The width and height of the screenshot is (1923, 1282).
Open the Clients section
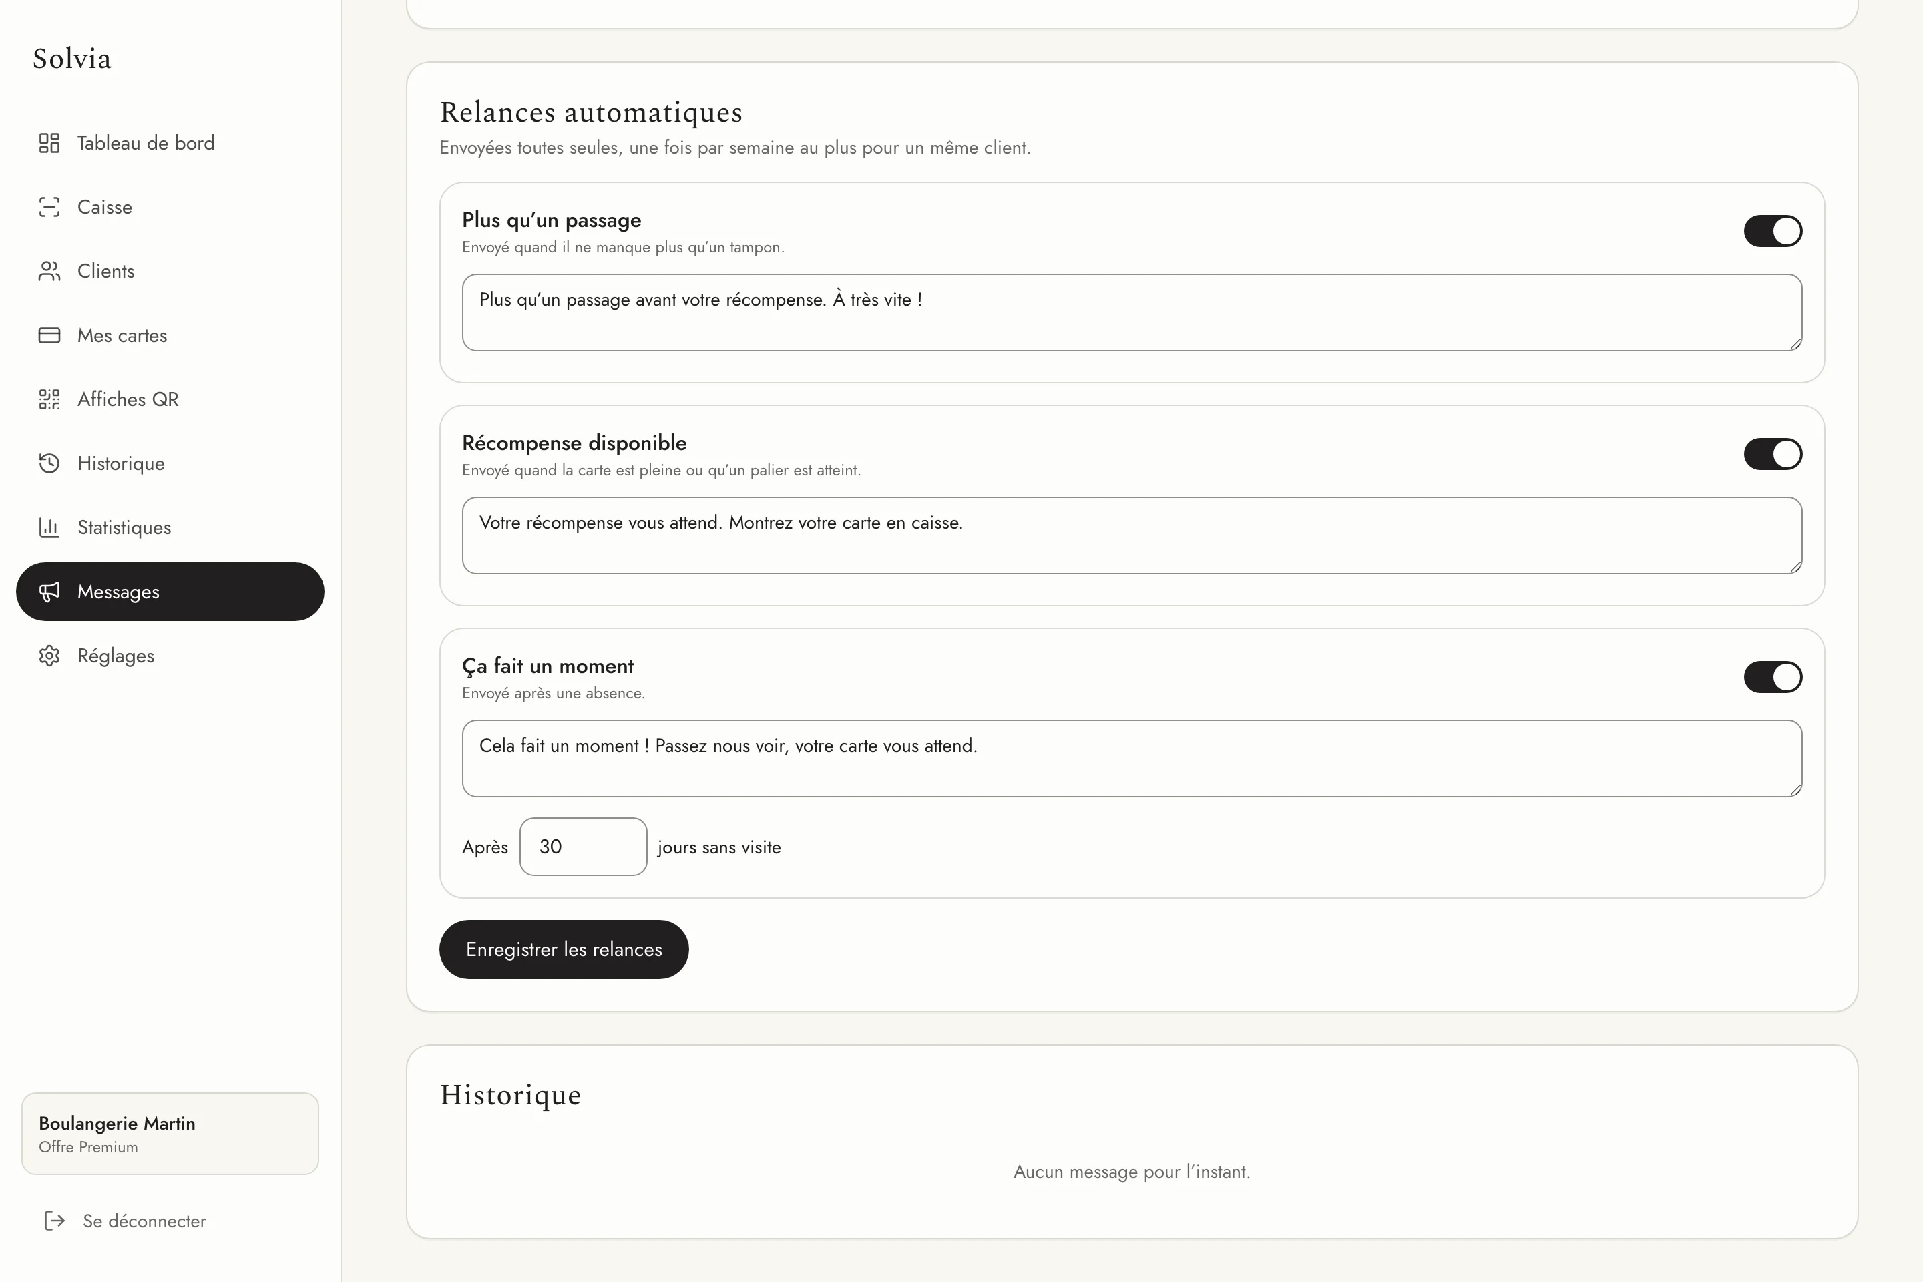point(170,272)
